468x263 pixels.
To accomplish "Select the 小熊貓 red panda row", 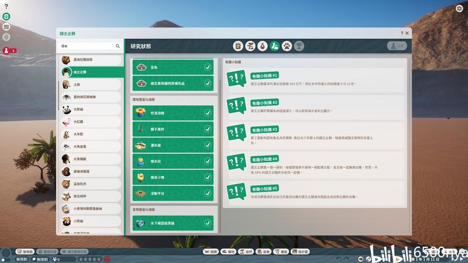I will [91, 222].
